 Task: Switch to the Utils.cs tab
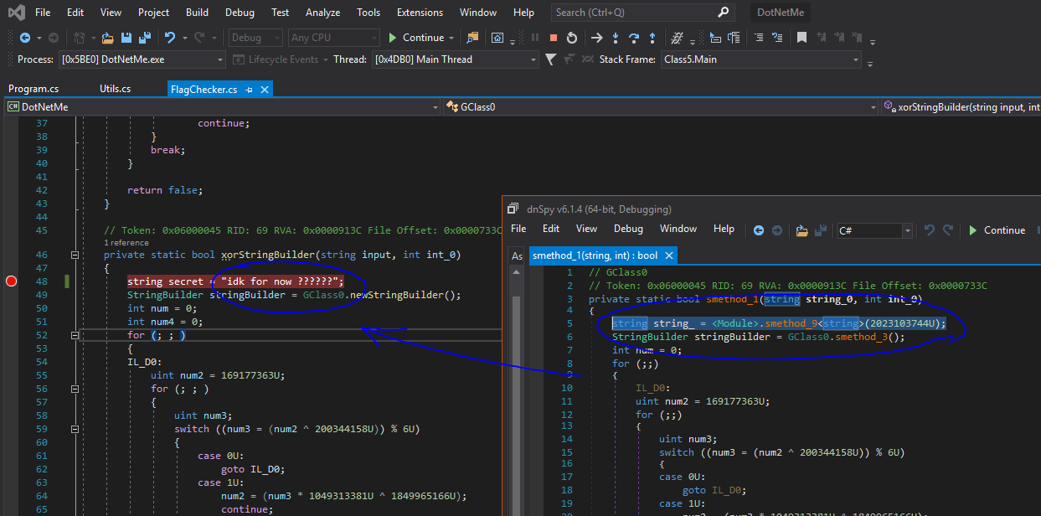pos(115,89)
